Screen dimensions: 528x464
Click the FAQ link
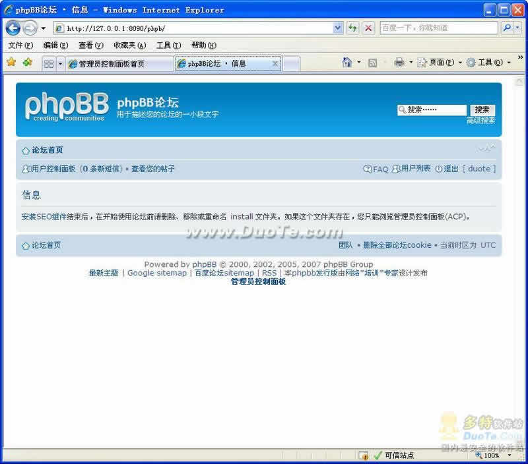coord(380,169)
